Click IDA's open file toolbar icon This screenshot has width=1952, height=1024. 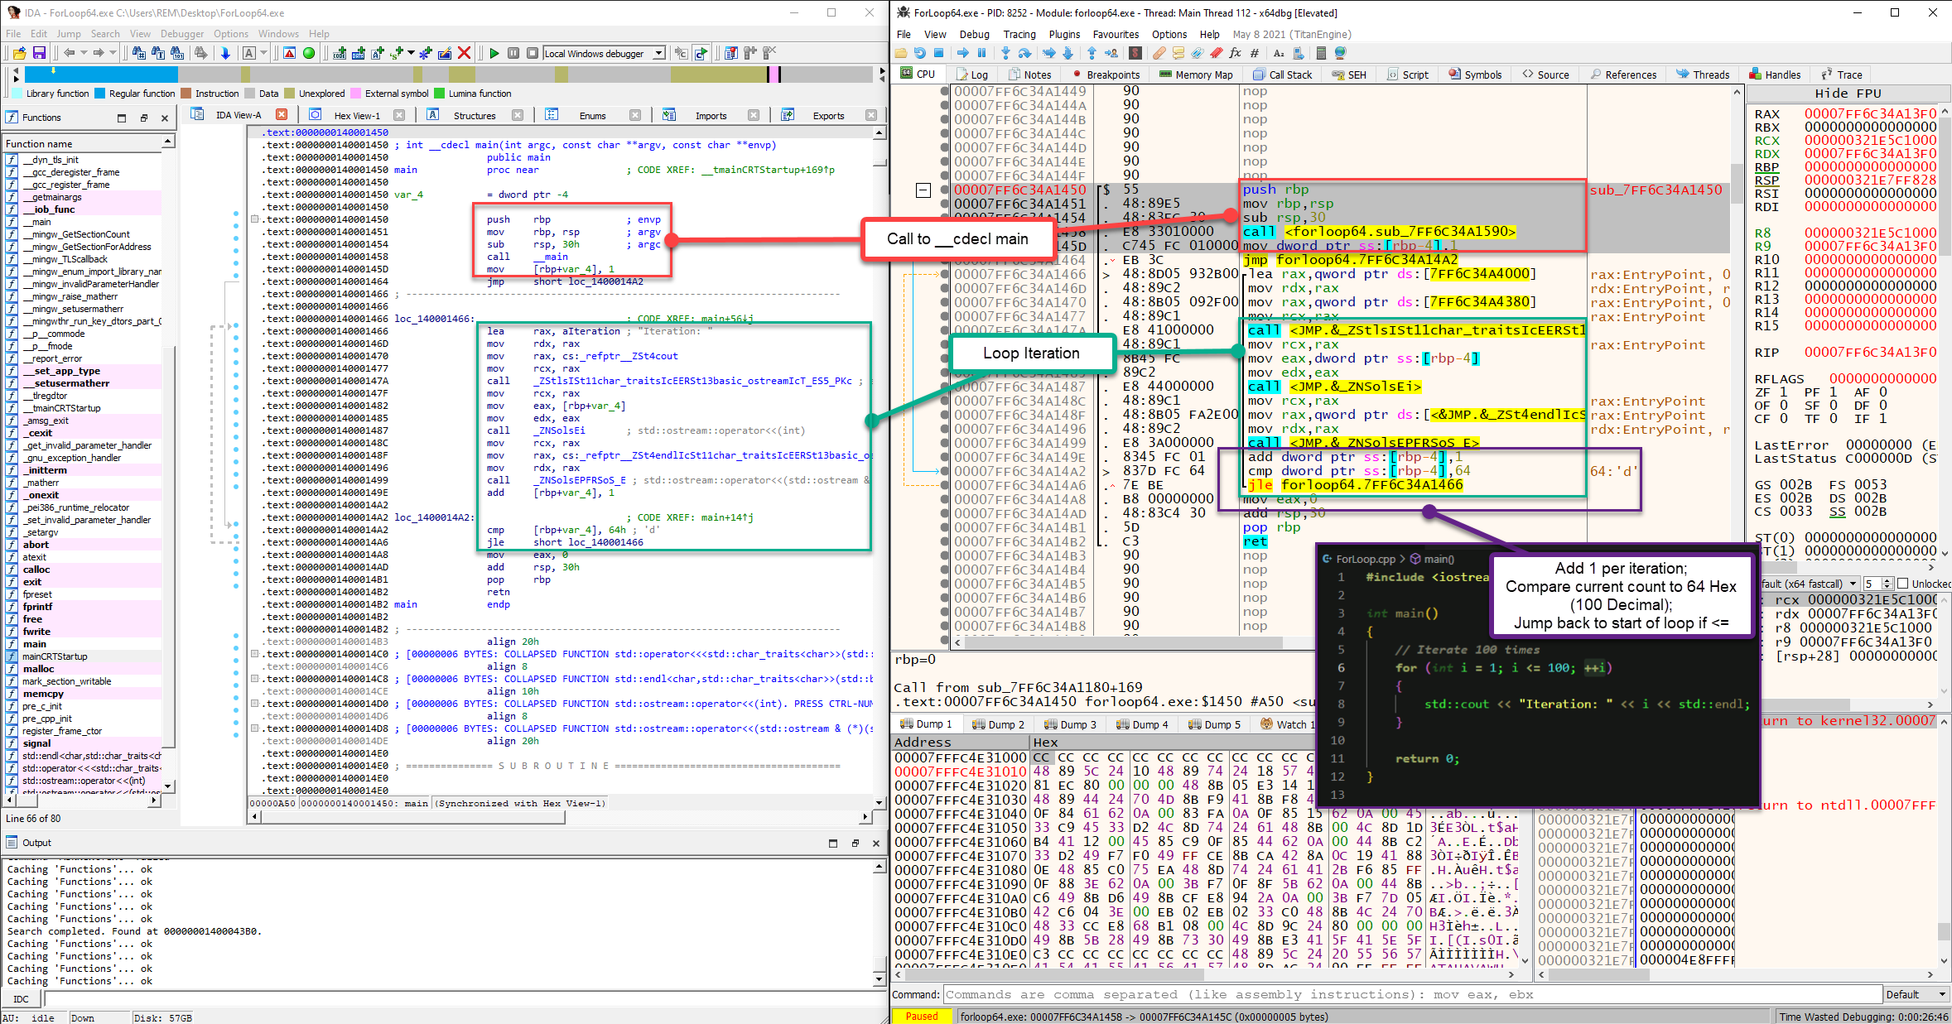[20, 53]
